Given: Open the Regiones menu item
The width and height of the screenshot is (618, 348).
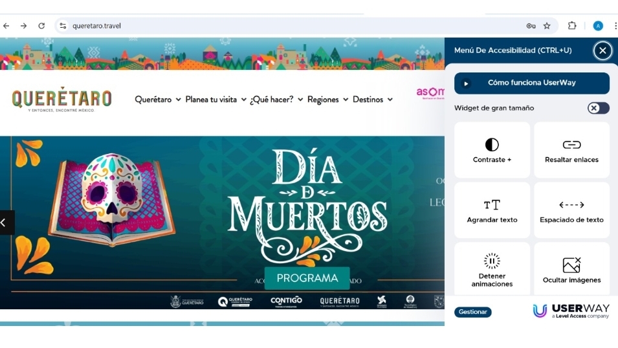Looking at the screenshot, I should (327, 100).
